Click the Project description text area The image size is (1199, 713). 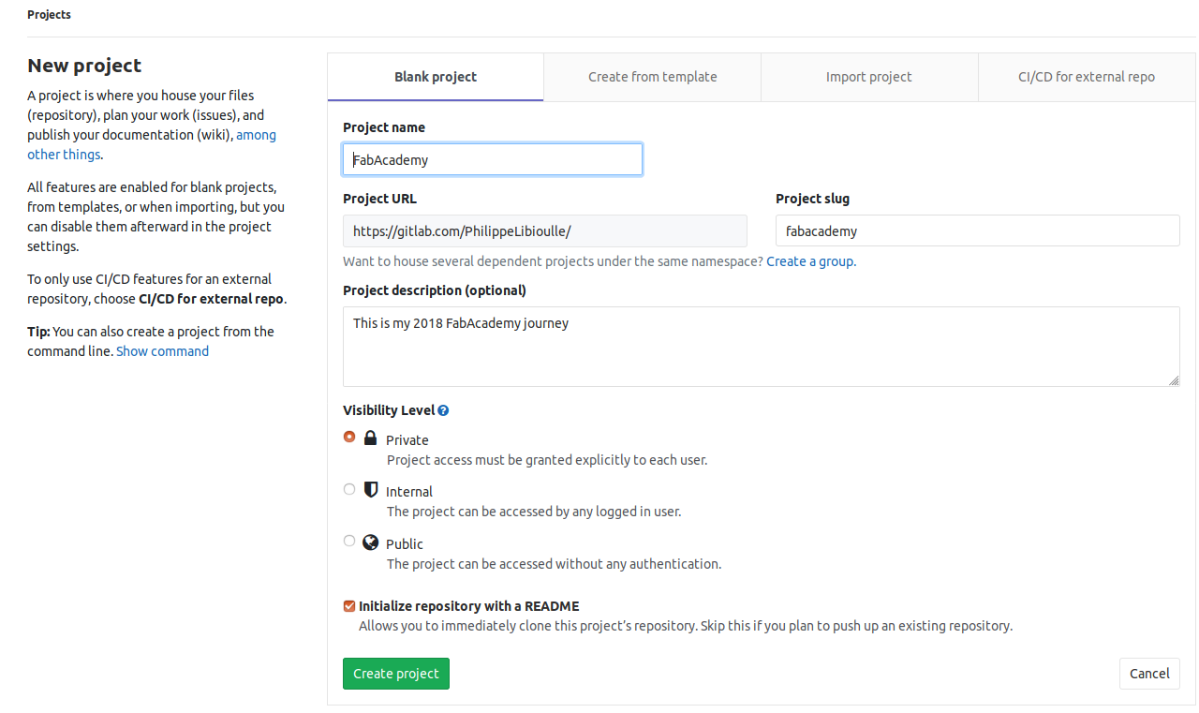(761, 346)
